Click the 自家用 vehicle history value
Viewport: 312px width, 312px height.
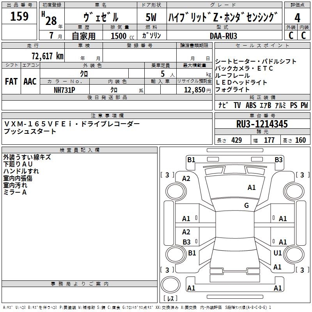(83, 36)
